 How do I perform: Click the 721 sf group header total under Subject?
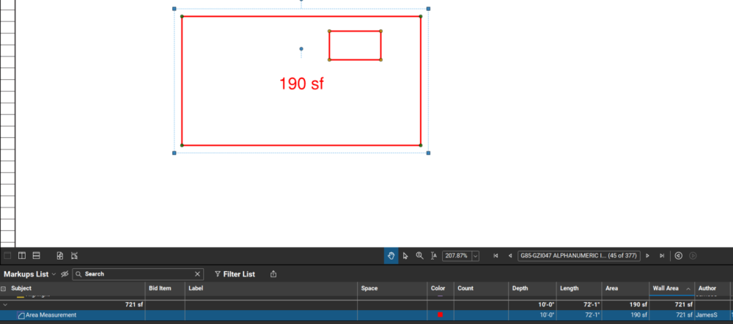[133, 304]
